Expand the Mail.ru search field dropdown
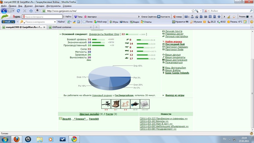This screenshot has width=254, height=143. tap(55, 22)
